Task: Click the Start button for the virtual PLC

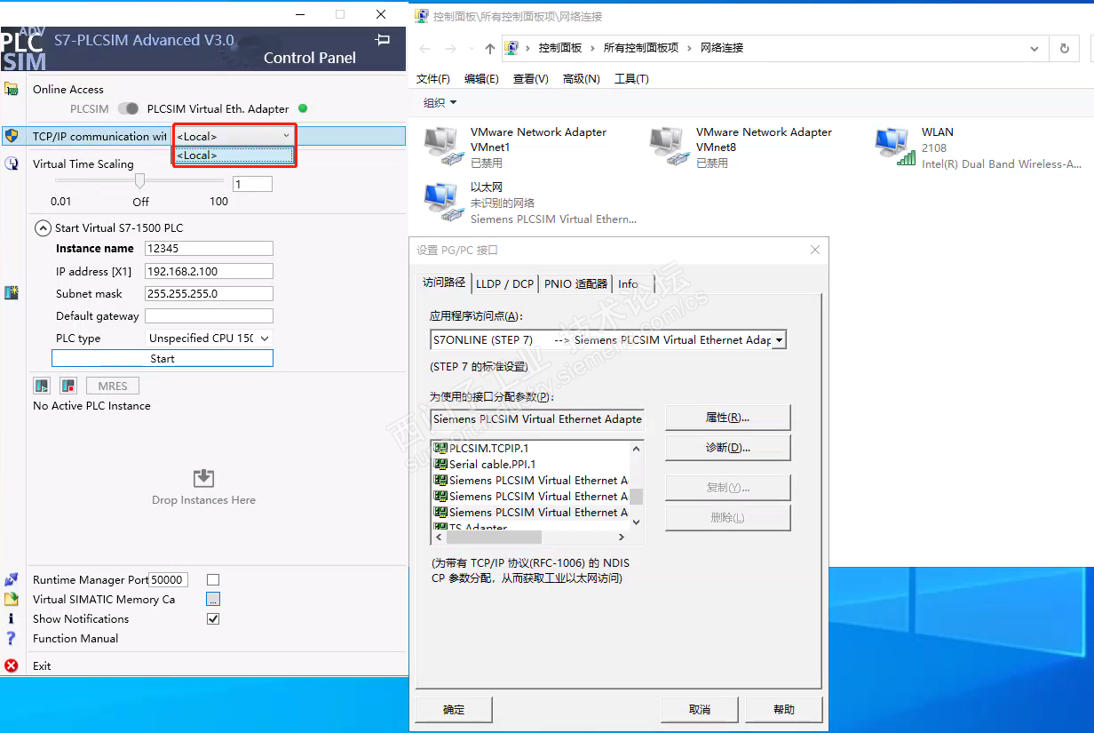Action: pyautogui.click(x=163, y=359)
